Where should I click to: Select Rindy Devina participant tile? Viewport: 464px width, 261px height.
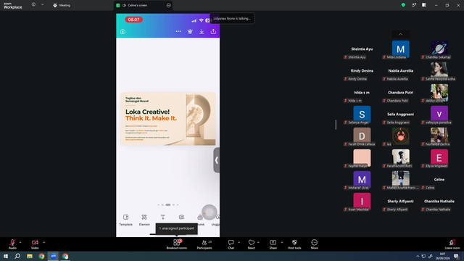point(362,71)
